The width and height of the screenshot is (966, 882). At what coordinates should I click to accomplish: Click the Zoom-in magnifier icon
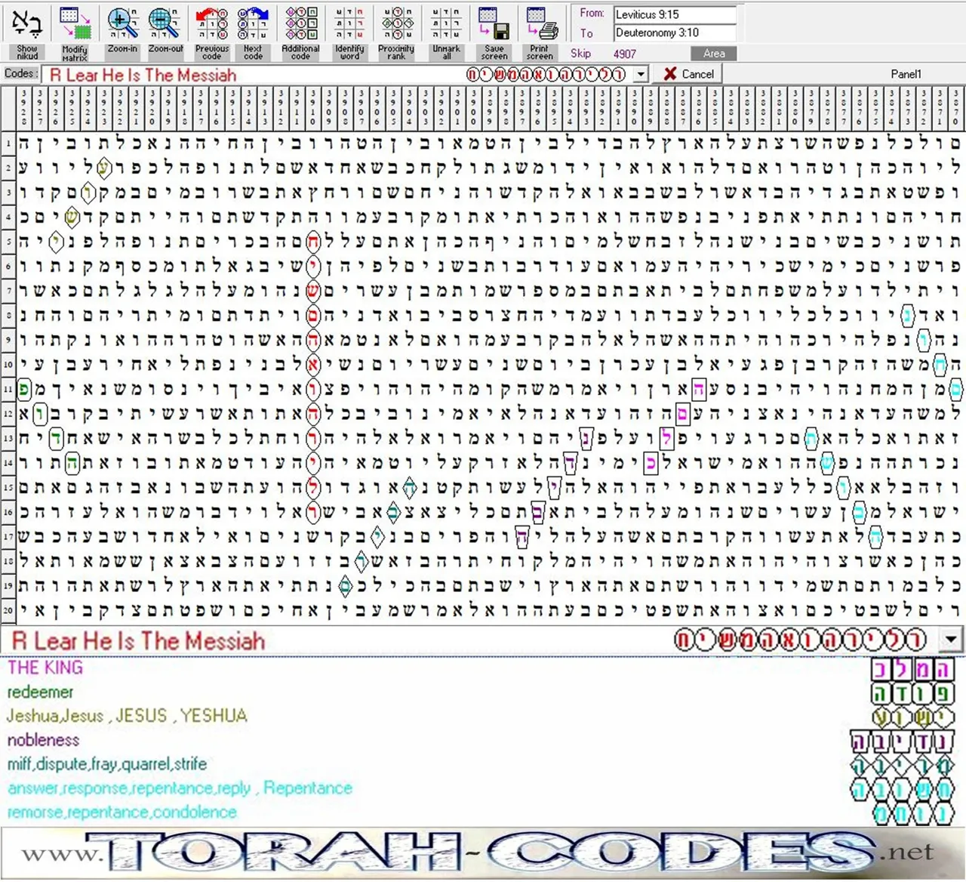tap(122, 24)
